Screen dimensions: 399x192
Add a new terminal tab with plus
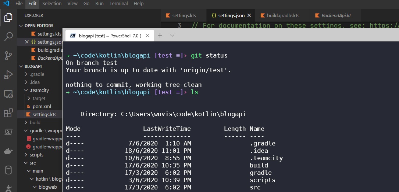160,36
